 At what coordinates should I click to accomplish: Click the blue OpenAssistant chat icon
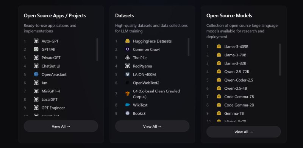[36, 74]
